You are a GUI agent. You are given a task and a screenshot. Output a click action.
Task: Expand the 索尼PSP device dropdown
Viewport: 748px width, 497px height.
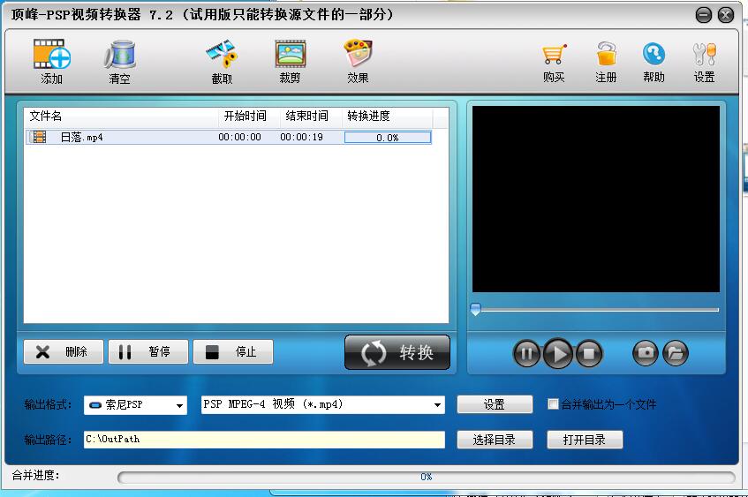(x=180, y=405)
